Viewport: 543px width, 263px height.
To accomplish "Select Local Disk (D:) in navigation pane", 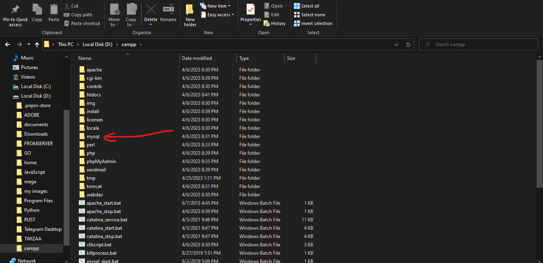I will (36, 96).
